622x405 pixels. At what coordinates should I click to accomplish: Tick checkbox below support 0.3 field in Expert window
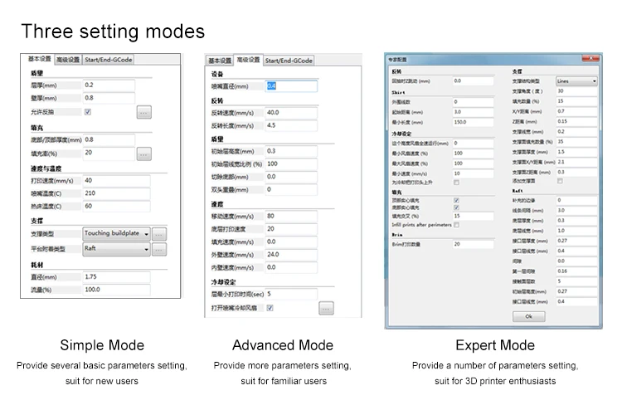[560, 181]
